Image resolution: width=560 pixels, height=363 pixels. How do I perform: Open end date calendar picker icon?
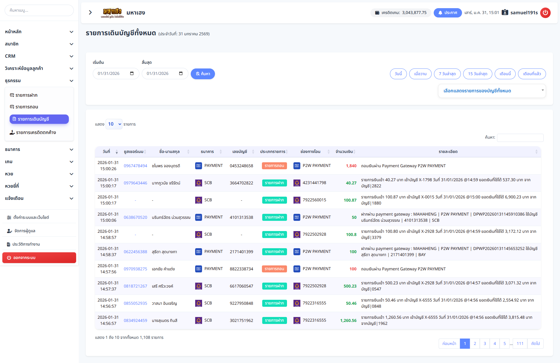point(181,73)
